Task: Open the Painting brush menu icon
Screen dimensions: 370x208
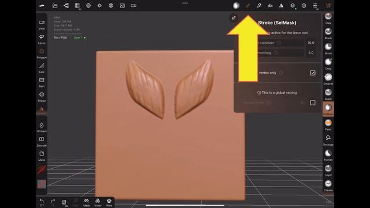Action: [x=259, y=6]
